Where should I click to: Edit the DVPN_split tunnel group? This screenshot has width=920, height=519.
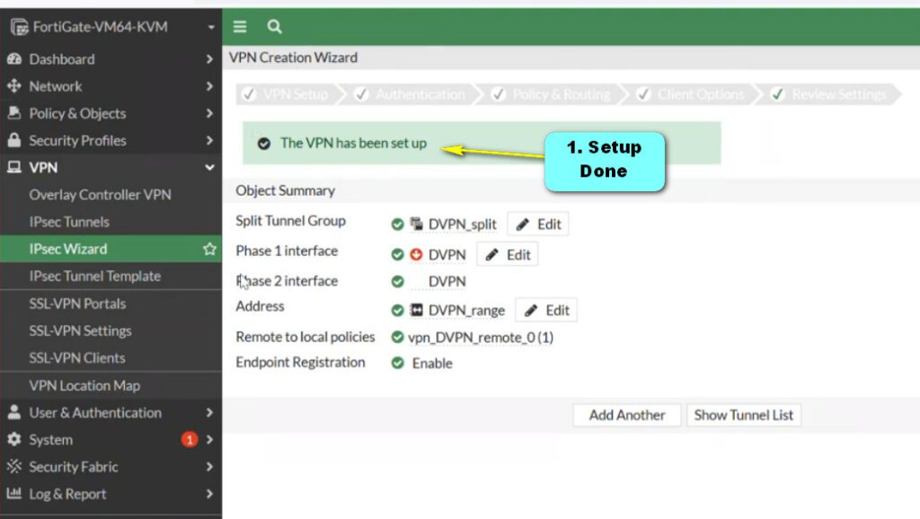click(x=538, y=224)
